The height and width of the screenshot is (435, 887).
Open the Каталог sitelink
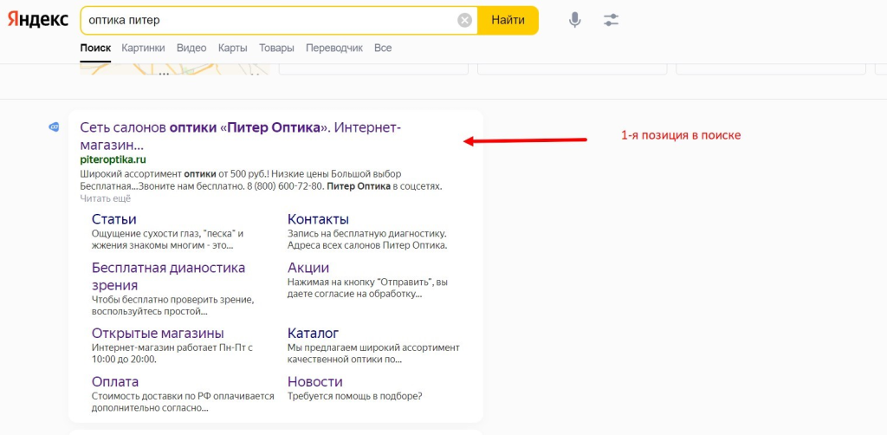pyautogui.click(x=313, y=333)
